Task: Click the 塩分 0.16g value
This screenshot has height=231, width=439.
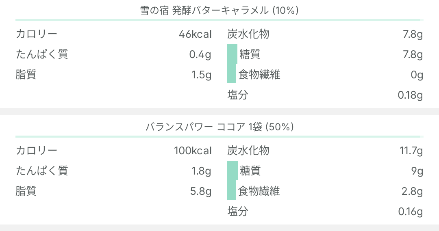Action: 410,212
